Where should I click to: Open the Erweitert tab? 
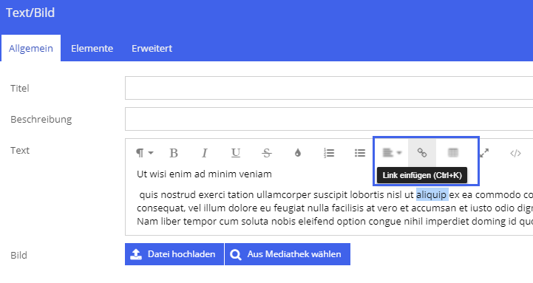152,48
